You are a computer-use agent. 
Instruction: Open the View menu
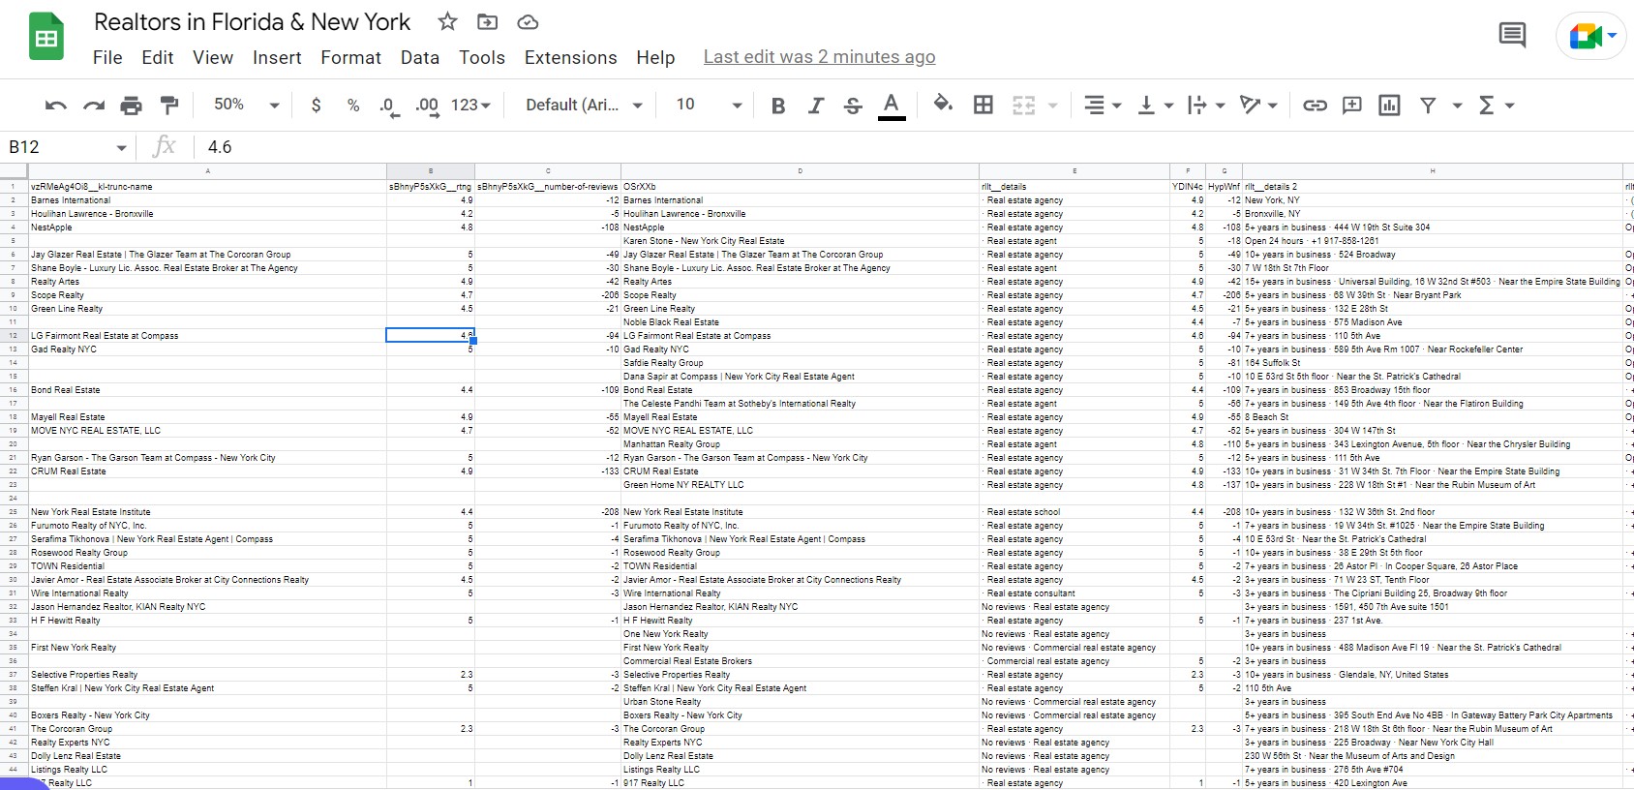213,57
